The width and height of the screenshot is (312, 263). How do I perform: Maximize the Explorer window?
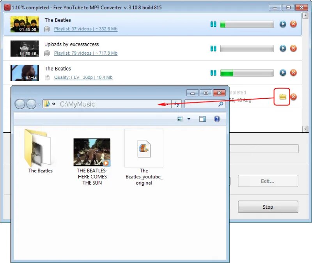tap(206, 93)
